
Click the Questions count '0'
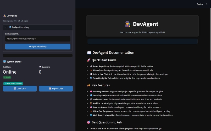coord(40,72)
